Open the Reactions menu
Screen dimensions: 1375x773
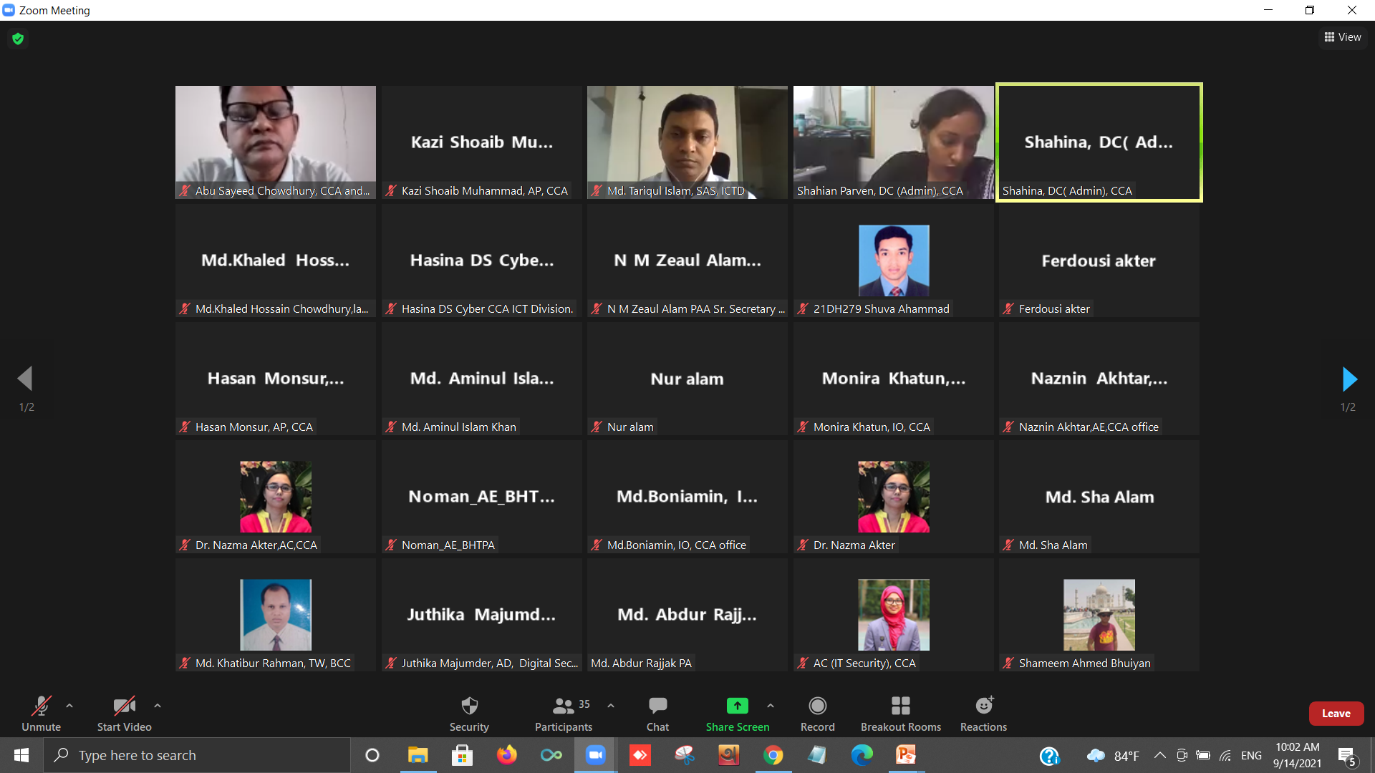[x=983, y=714]
